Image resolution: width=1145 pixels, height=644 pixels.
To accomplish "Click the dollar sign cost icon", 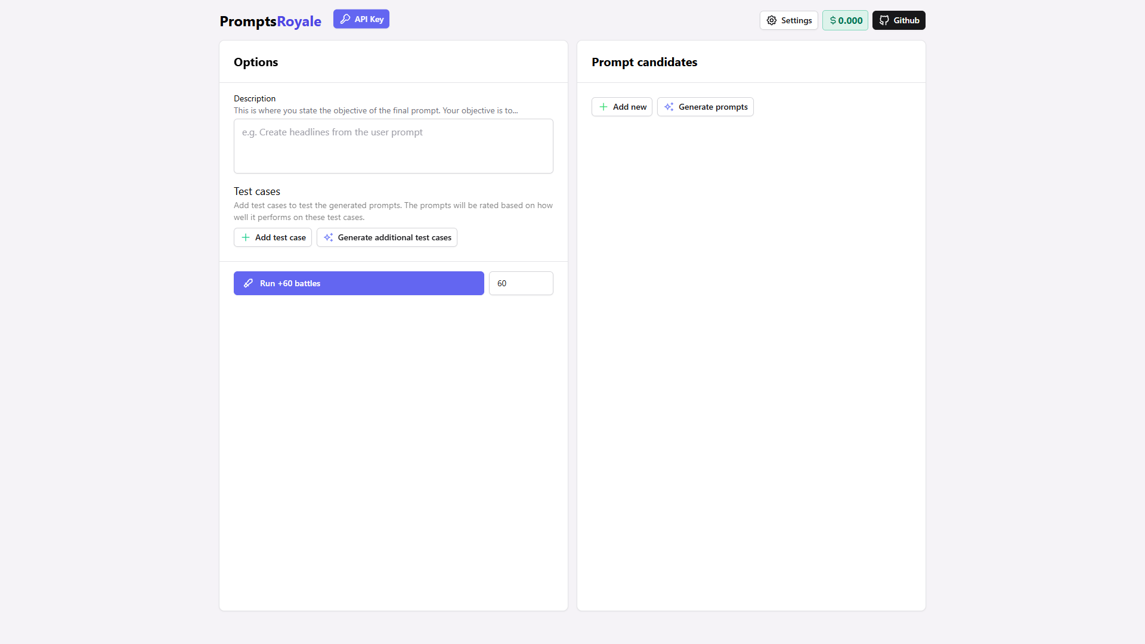I will tap(833, 20).
